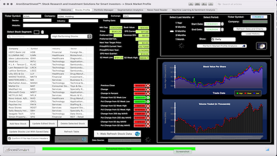Open the Segmentation Analytics tab
Image resolution: width=277 pixels, height=156 pixels.
(x=130, y=10)
